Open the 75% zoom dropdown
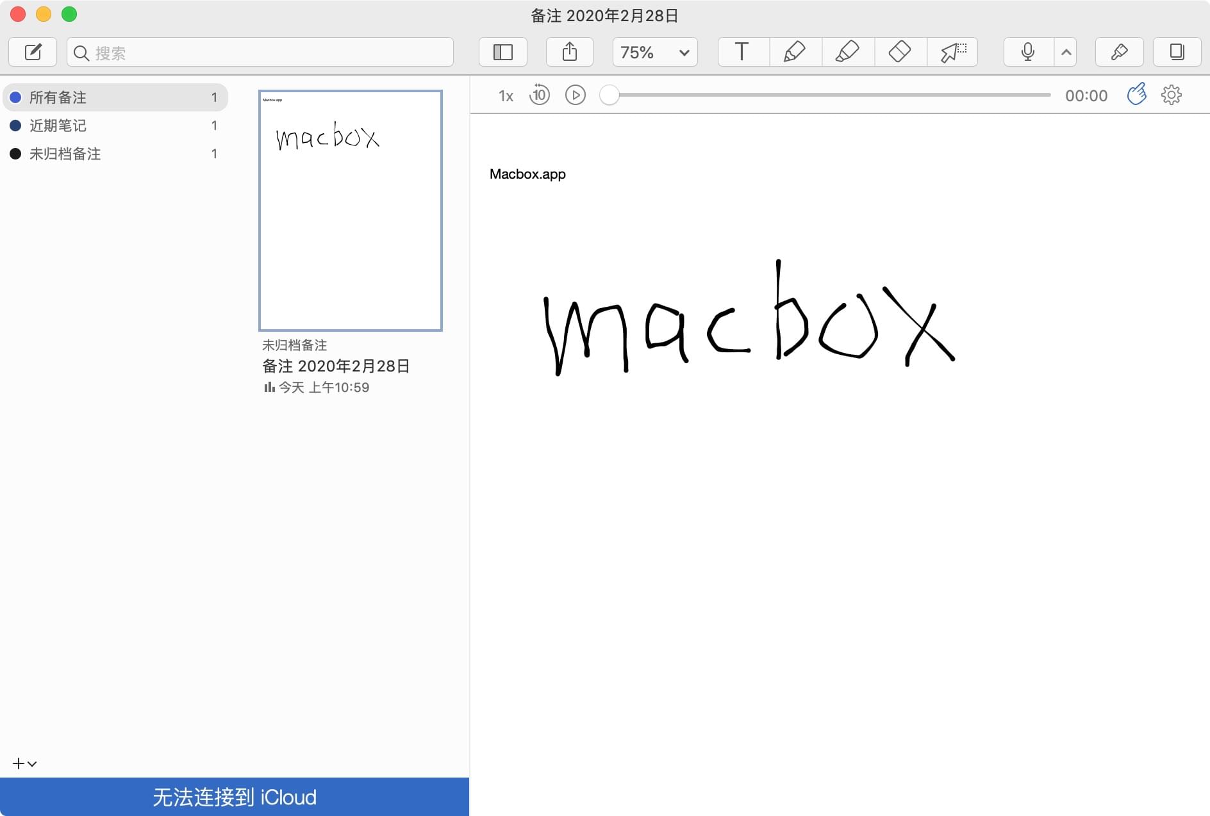The height and width of the screenshot is (816, 1210). (655, 52)
